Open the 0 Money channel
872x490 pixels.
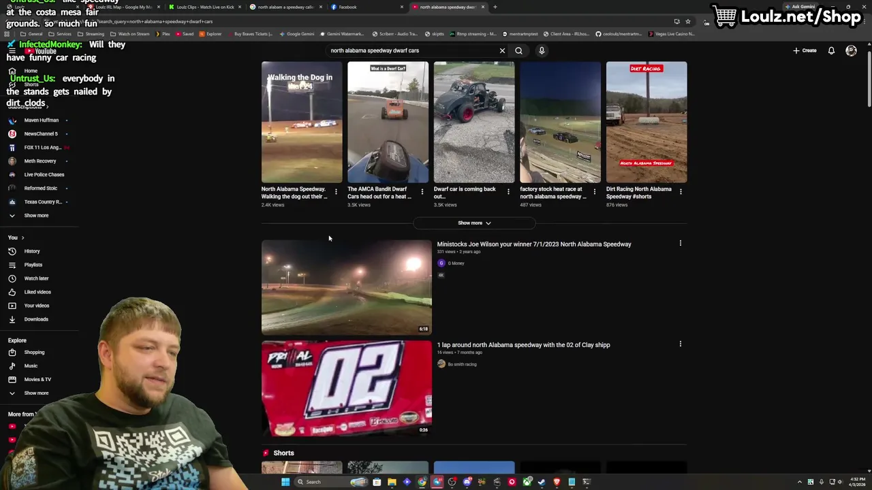[456, 263]
